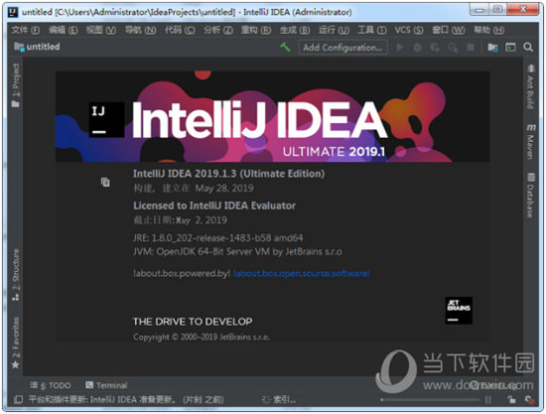This screenshot has width=546, height=414.
Task: Open the 视图 (V) menu
Action: [101, 30]
